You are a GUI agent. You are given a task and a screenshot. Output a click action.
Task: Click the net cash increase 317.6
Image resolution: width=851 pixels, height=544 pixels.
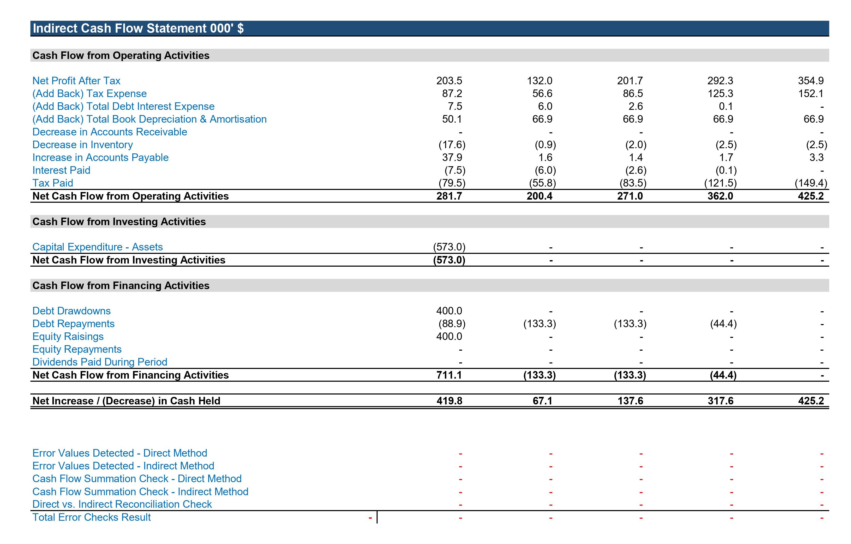click(x=720, y=401)
